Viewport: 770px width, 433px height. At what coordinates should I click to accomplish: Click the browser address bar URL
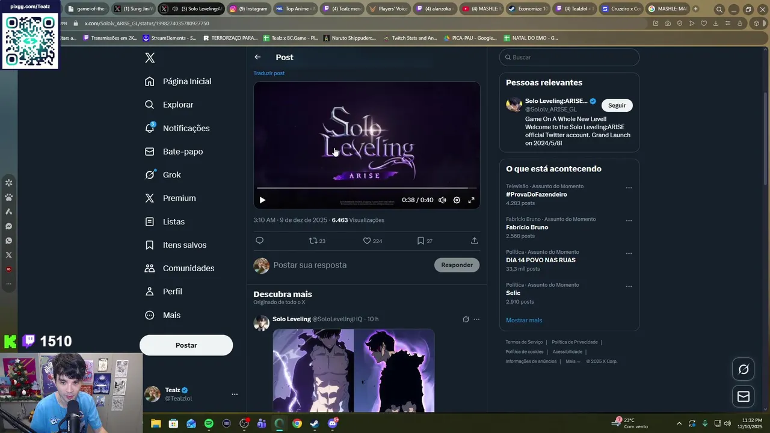147,23
